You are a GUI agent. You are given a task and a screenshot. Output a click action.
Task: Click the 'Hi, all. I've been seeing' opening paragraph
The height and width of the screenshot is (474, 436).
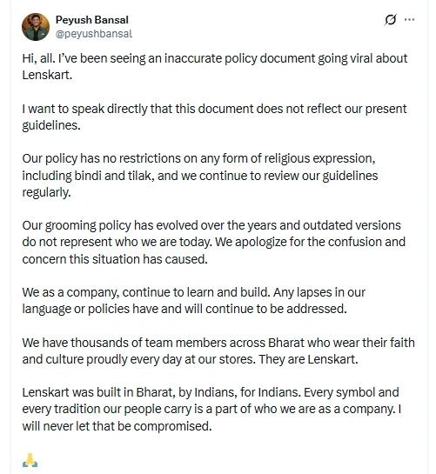pos(215,66)
